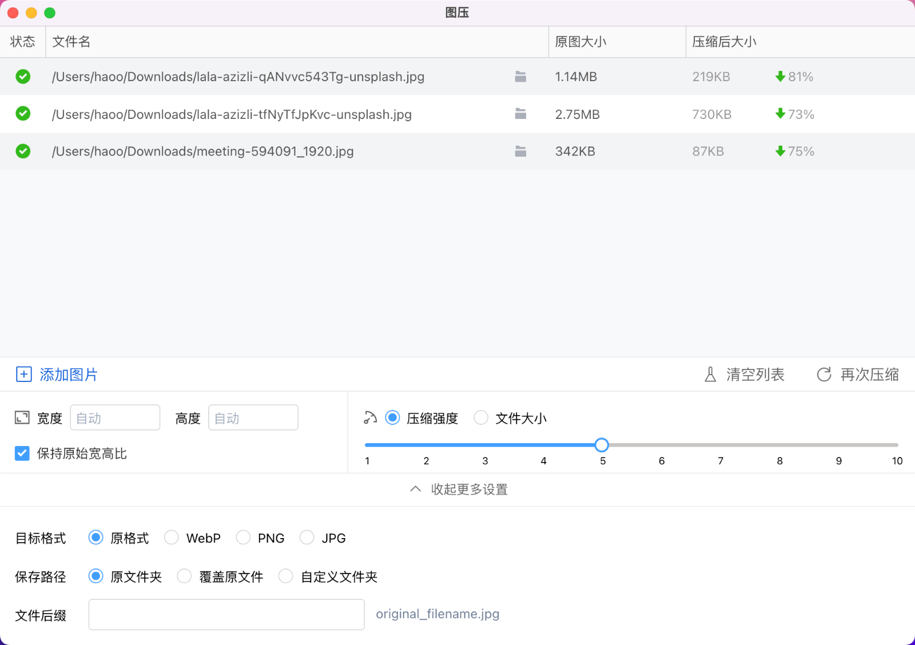Sort by 文件名 column header
This screenshot has height=645, width=915.
coord(71,42)
